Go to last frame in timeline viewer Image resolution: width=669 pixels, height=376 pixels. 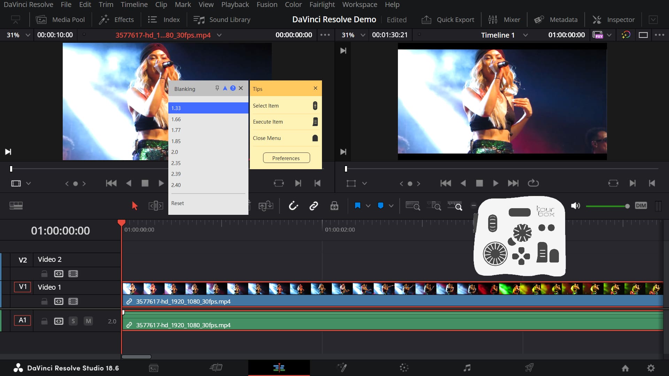[x=513, y=183]
